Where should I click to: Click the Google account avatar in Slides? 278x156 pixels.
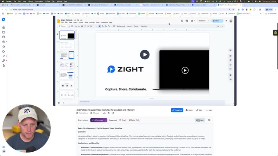tap(231, 21)
